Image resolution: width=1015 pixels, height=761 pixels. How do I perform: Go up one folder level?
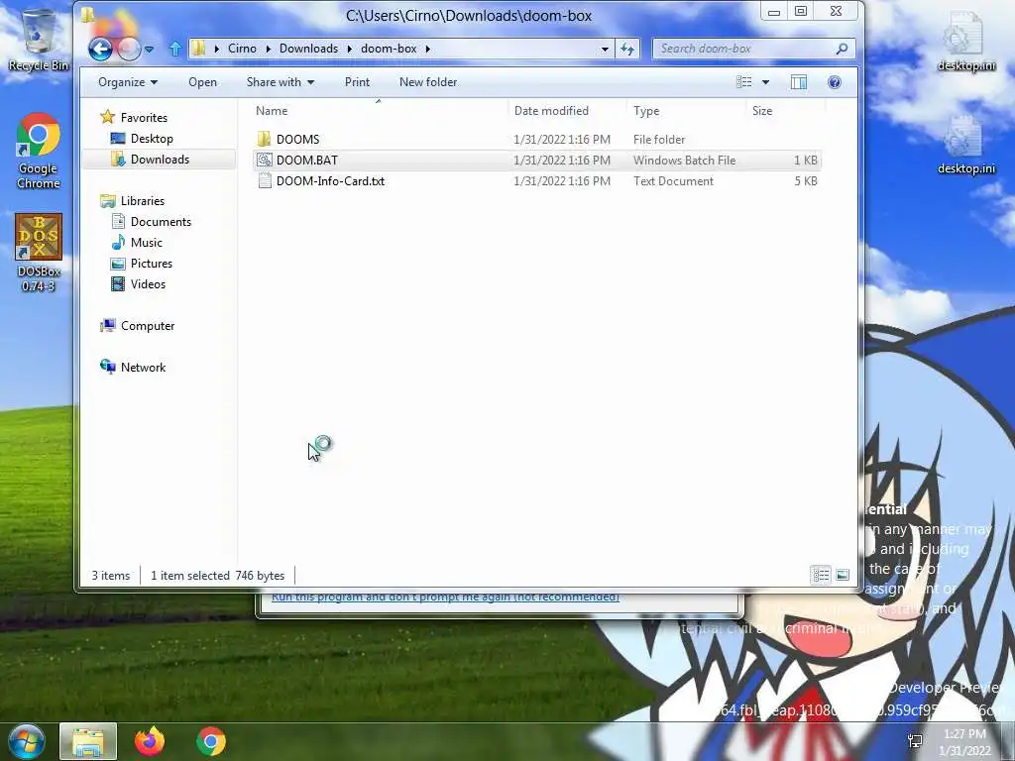[x=174, y=49]
